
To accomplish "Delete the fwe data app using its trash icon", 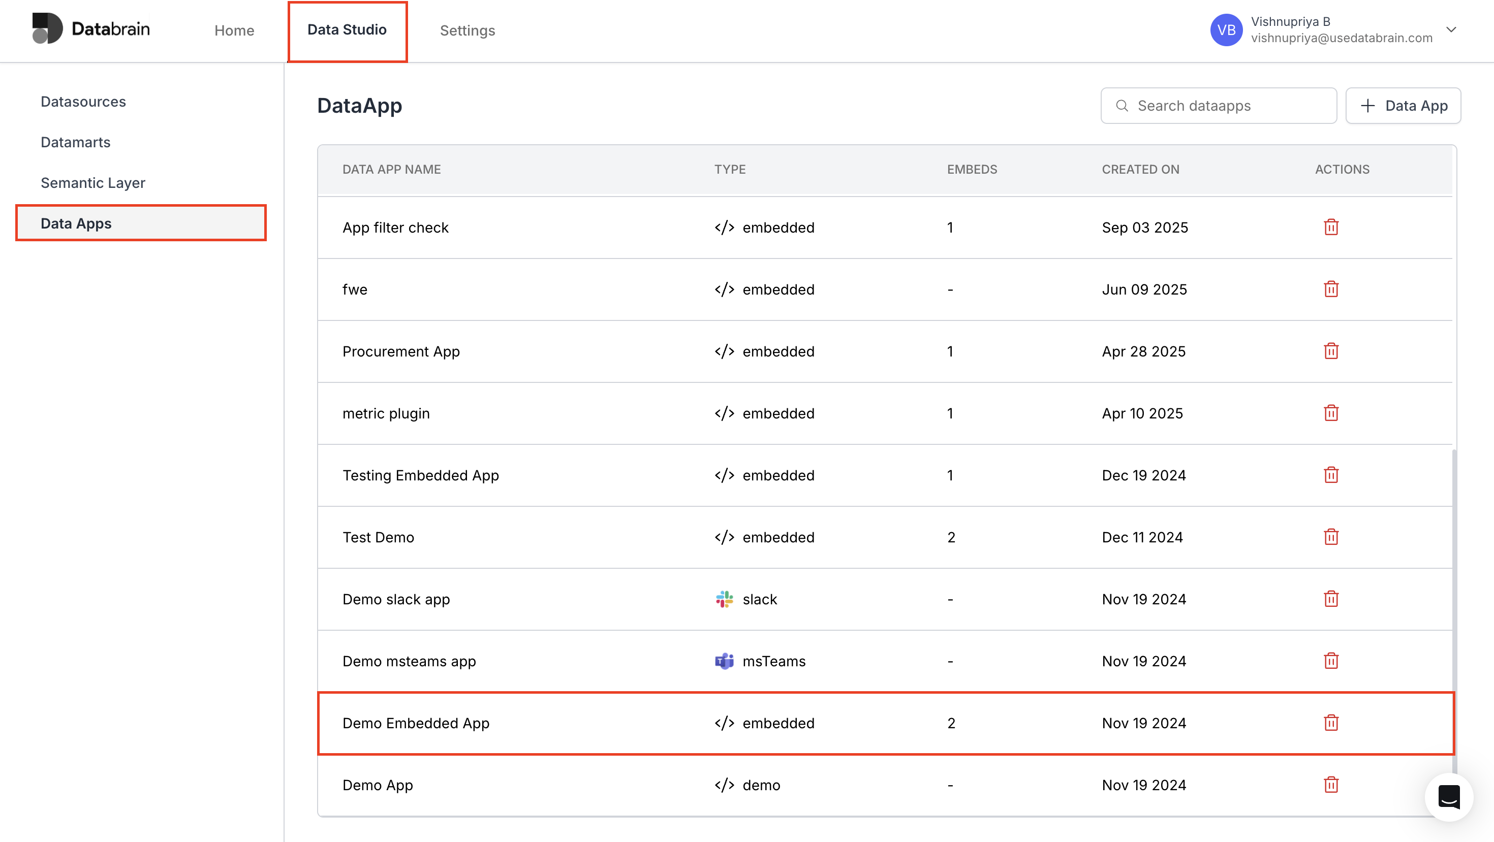I will (x=1330, y=288).
